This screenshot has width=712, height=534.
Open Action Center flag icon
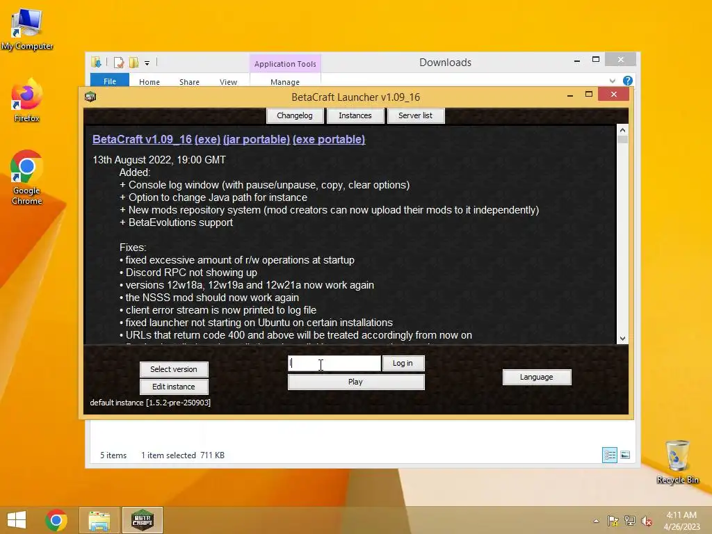click(x=613, y=521)
